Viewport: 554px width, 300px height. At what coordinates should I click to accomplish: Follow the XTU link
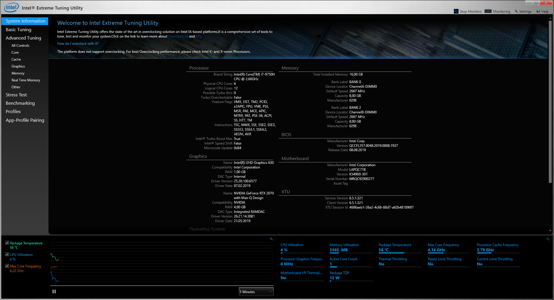(199, 36)
